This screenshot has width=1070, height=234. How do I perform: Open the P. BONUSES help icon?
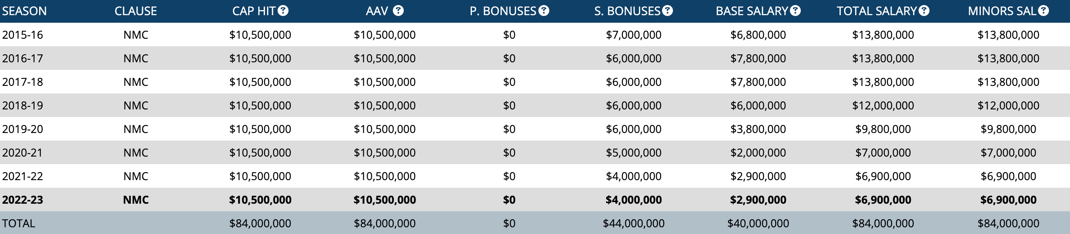pos(544,11)
